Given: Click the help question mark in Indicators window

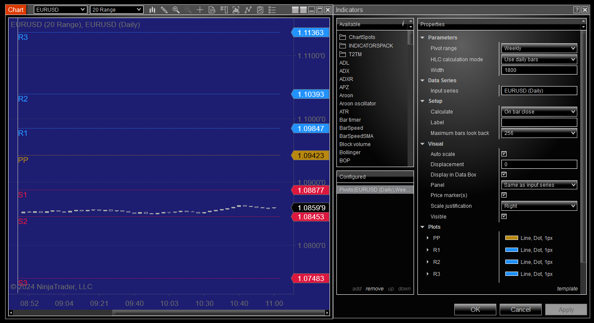Looking at the screenshot, I should point(576,10).
